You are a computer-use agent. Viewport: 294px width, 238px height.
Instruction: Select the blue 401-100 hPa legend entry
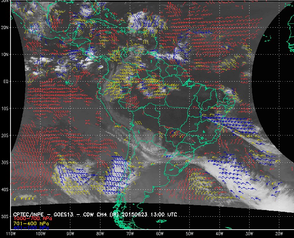pos(31,228)
